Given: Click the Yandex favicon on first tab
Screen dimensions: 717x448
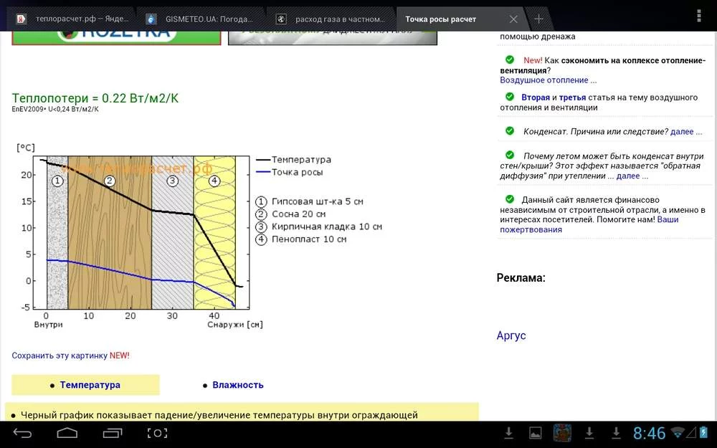Looking at the screenshot, I should (21, 19).
